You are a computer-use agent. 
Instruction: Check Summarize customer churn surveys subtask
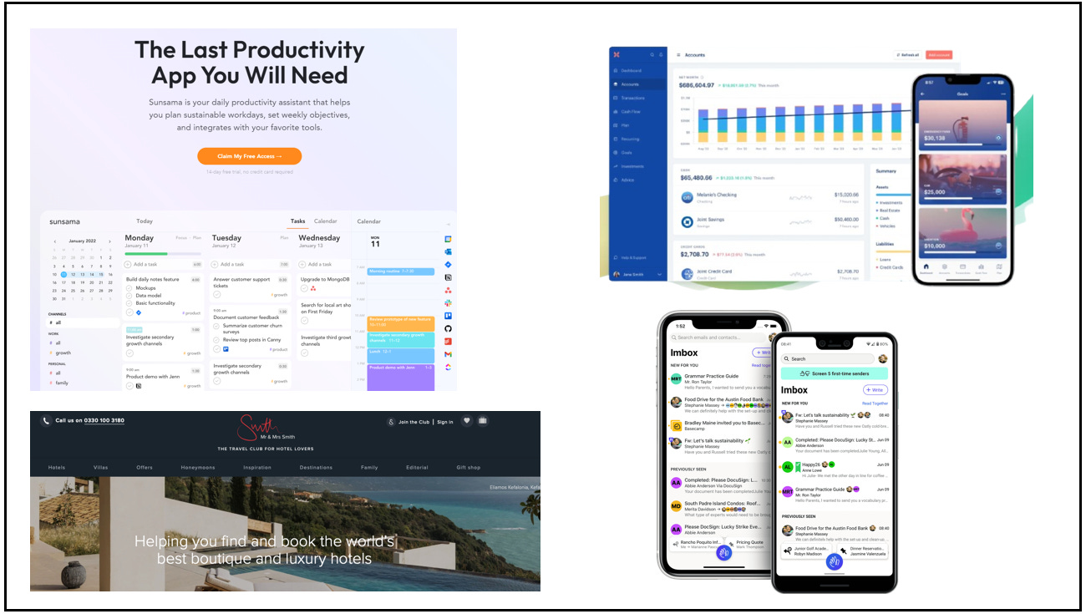tap(216, 326)
